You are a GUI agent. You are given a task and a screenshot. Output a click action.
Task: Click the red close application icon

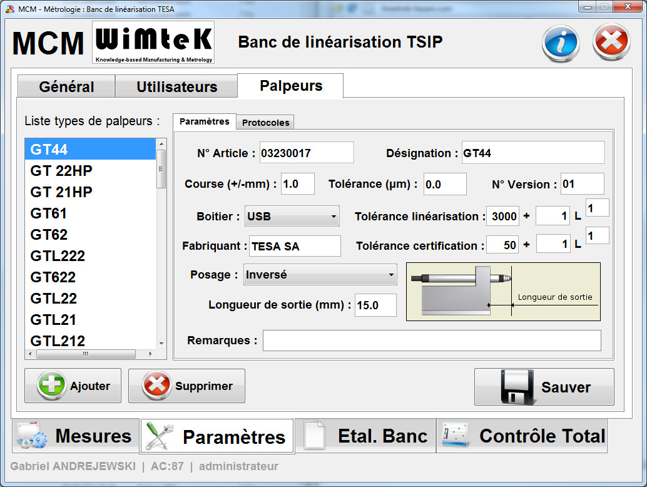pyautogui.click(x=611, y=42)
